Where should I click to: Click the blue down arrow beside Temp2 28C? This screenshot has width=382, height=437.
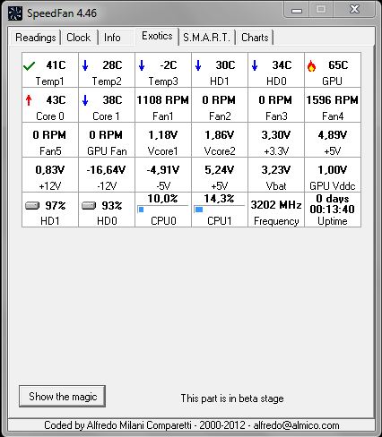click(85, 65)
